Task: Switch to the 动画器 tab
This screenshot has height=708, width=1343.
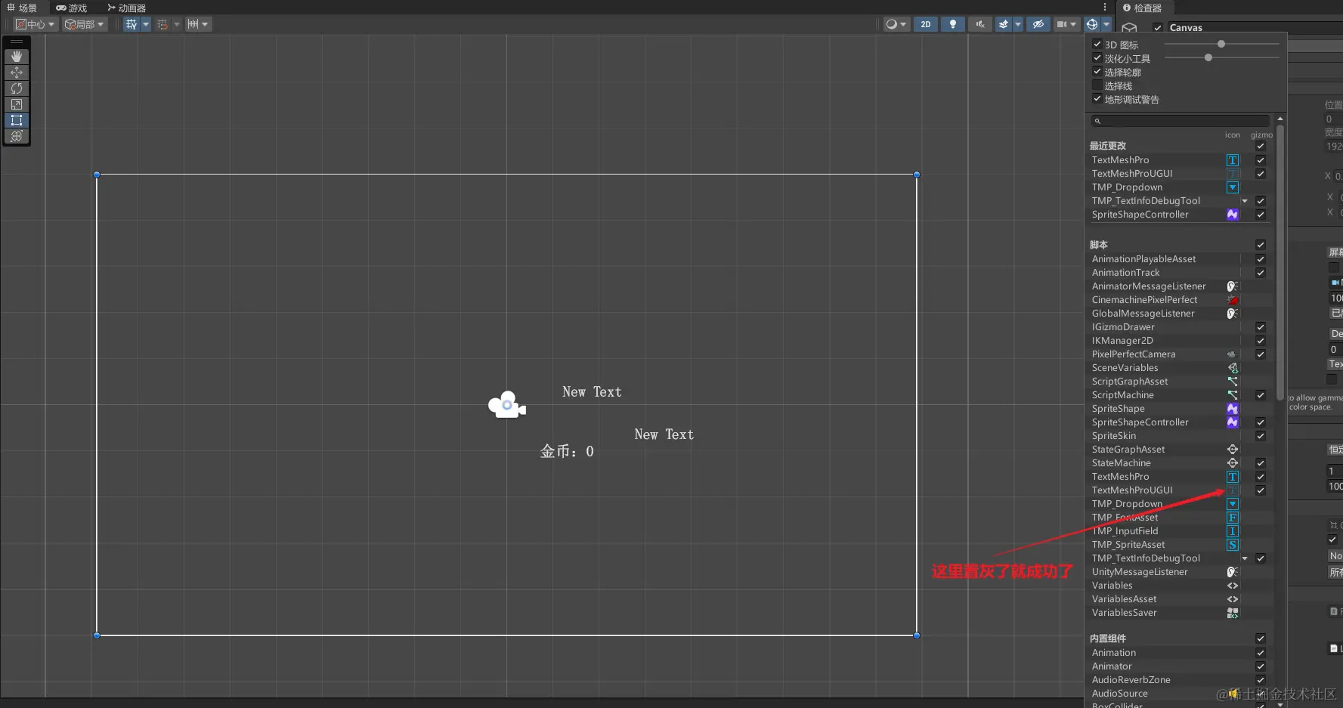Action: pos(127,8)
